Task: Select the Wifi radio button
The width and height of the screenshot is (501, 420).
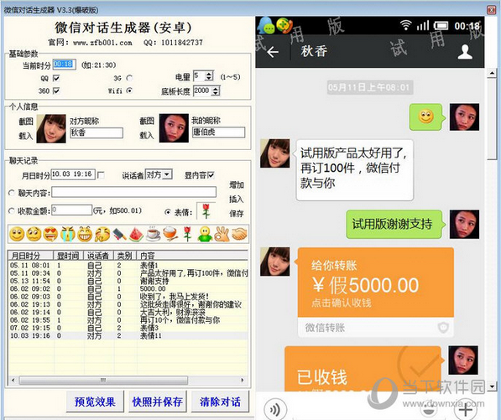Action: click(x=129, y=91)
